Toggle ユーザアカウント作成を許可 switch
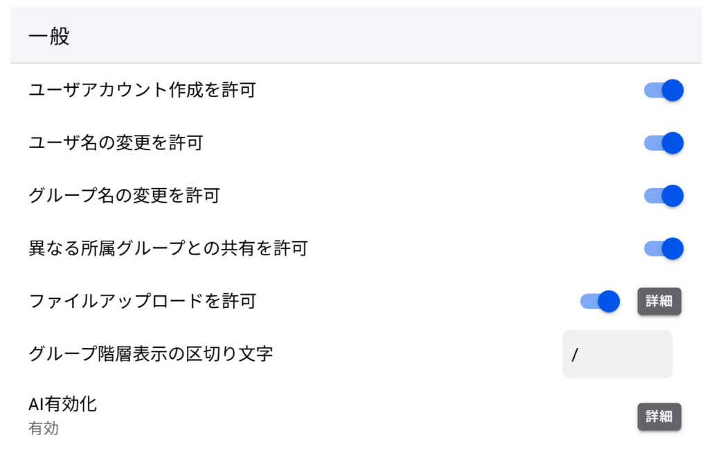709x469 pixels. point(663,91)
